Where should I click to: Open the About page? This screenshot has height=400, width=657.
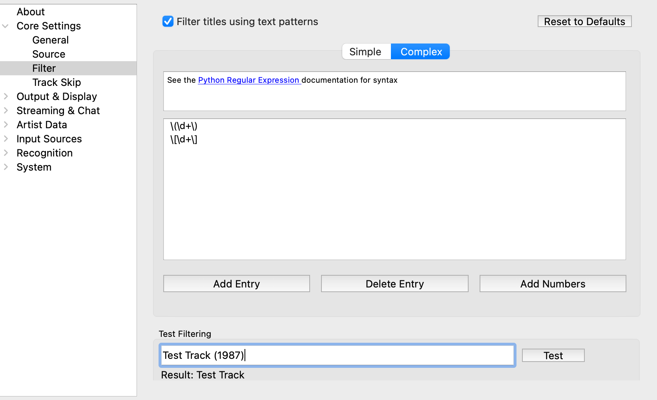pyautogui.click(x=31, y=12)
